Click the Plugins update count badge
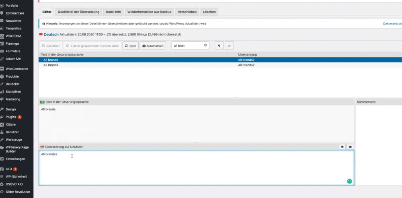 point(19,117)
